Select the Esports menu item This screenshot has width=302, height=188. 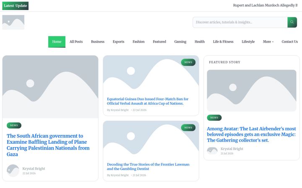tap(118, 42)
